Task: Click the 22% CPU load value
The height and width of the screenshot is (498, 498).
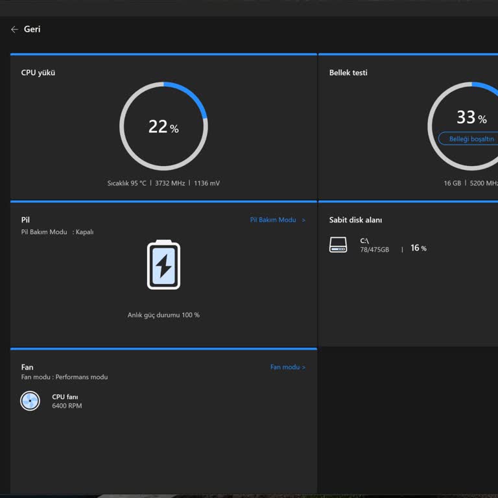Action: (163, 126)
